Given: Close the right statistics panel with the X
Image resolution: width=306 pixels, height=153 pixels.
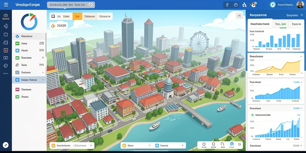Looking at the screenshot, I should pos(302,15).
